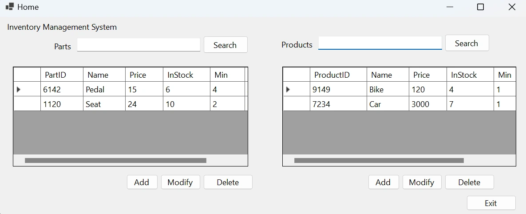Click Delete button under Parts table
Image resolution: width=526 pixels, height=214 pixels.
pos(228,182)
